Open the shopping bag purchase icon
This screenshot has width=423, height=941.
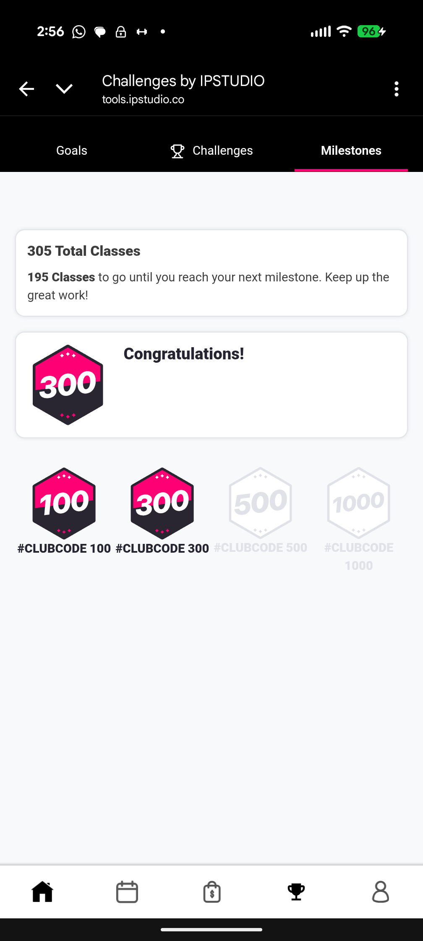pyautogui.click(x=212, y=892)
